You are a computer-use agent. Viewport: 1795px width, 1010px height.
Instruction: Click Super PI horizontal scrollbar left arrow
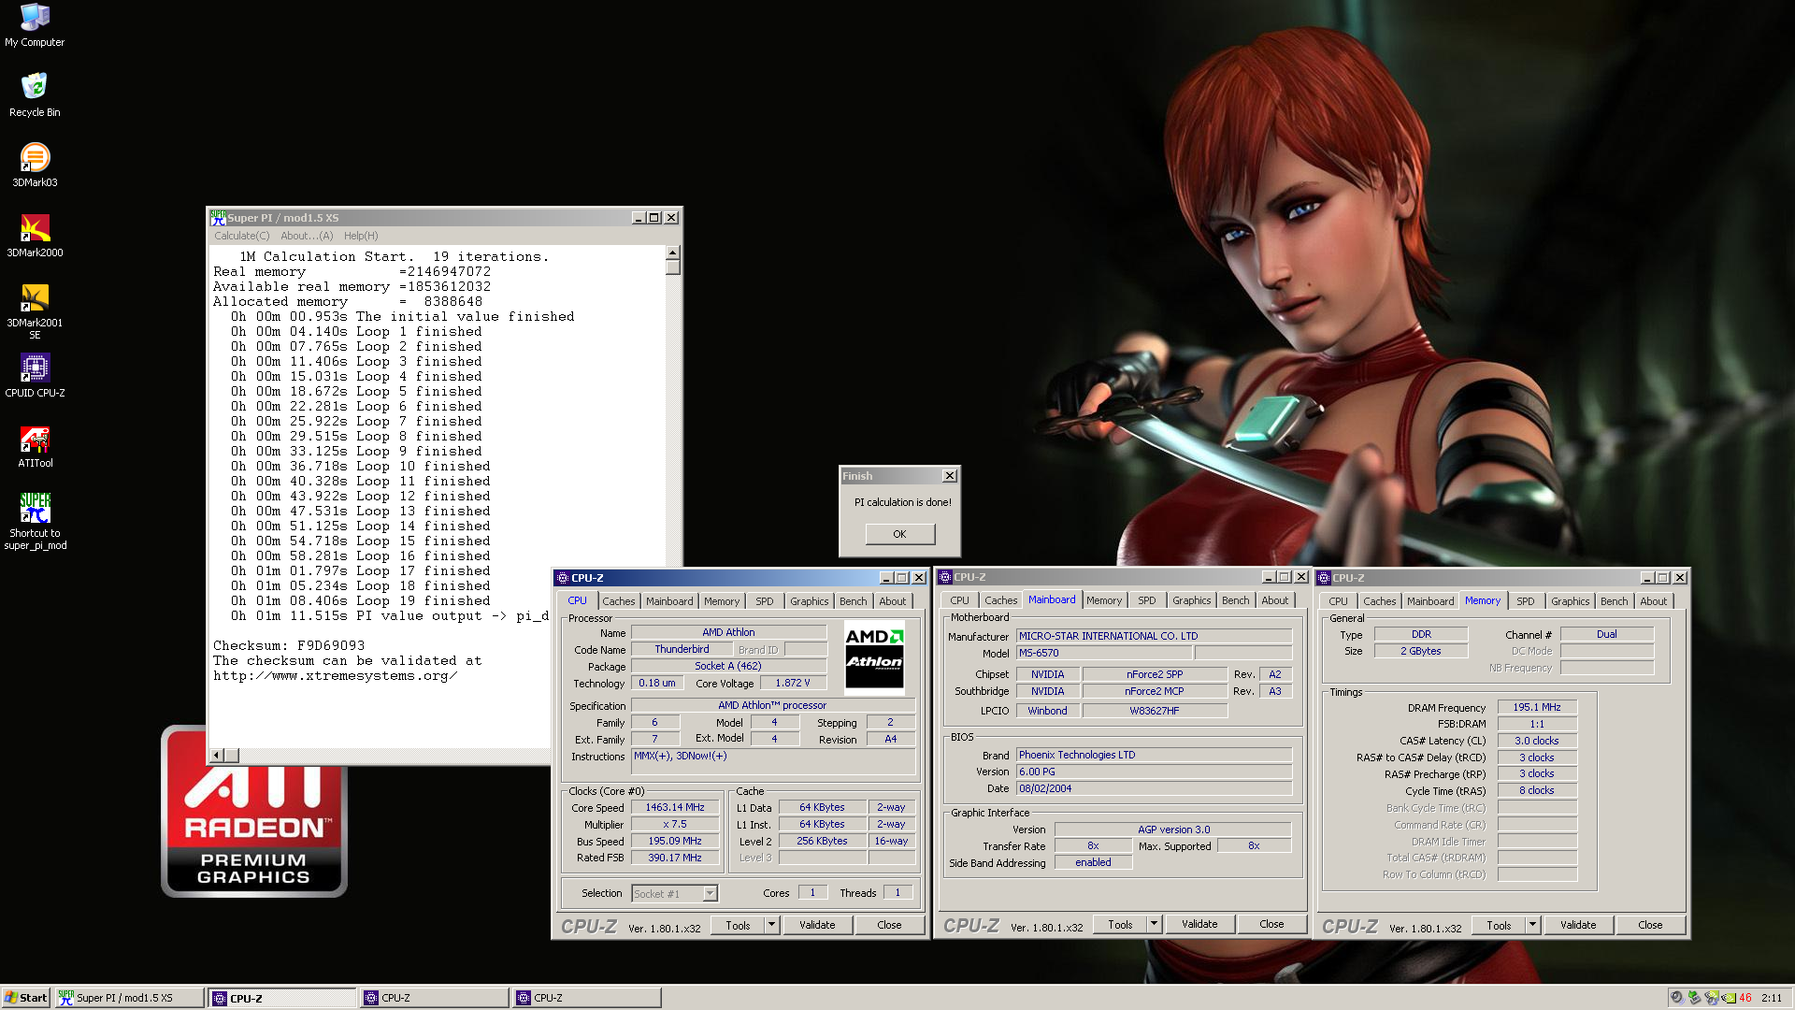217,755
